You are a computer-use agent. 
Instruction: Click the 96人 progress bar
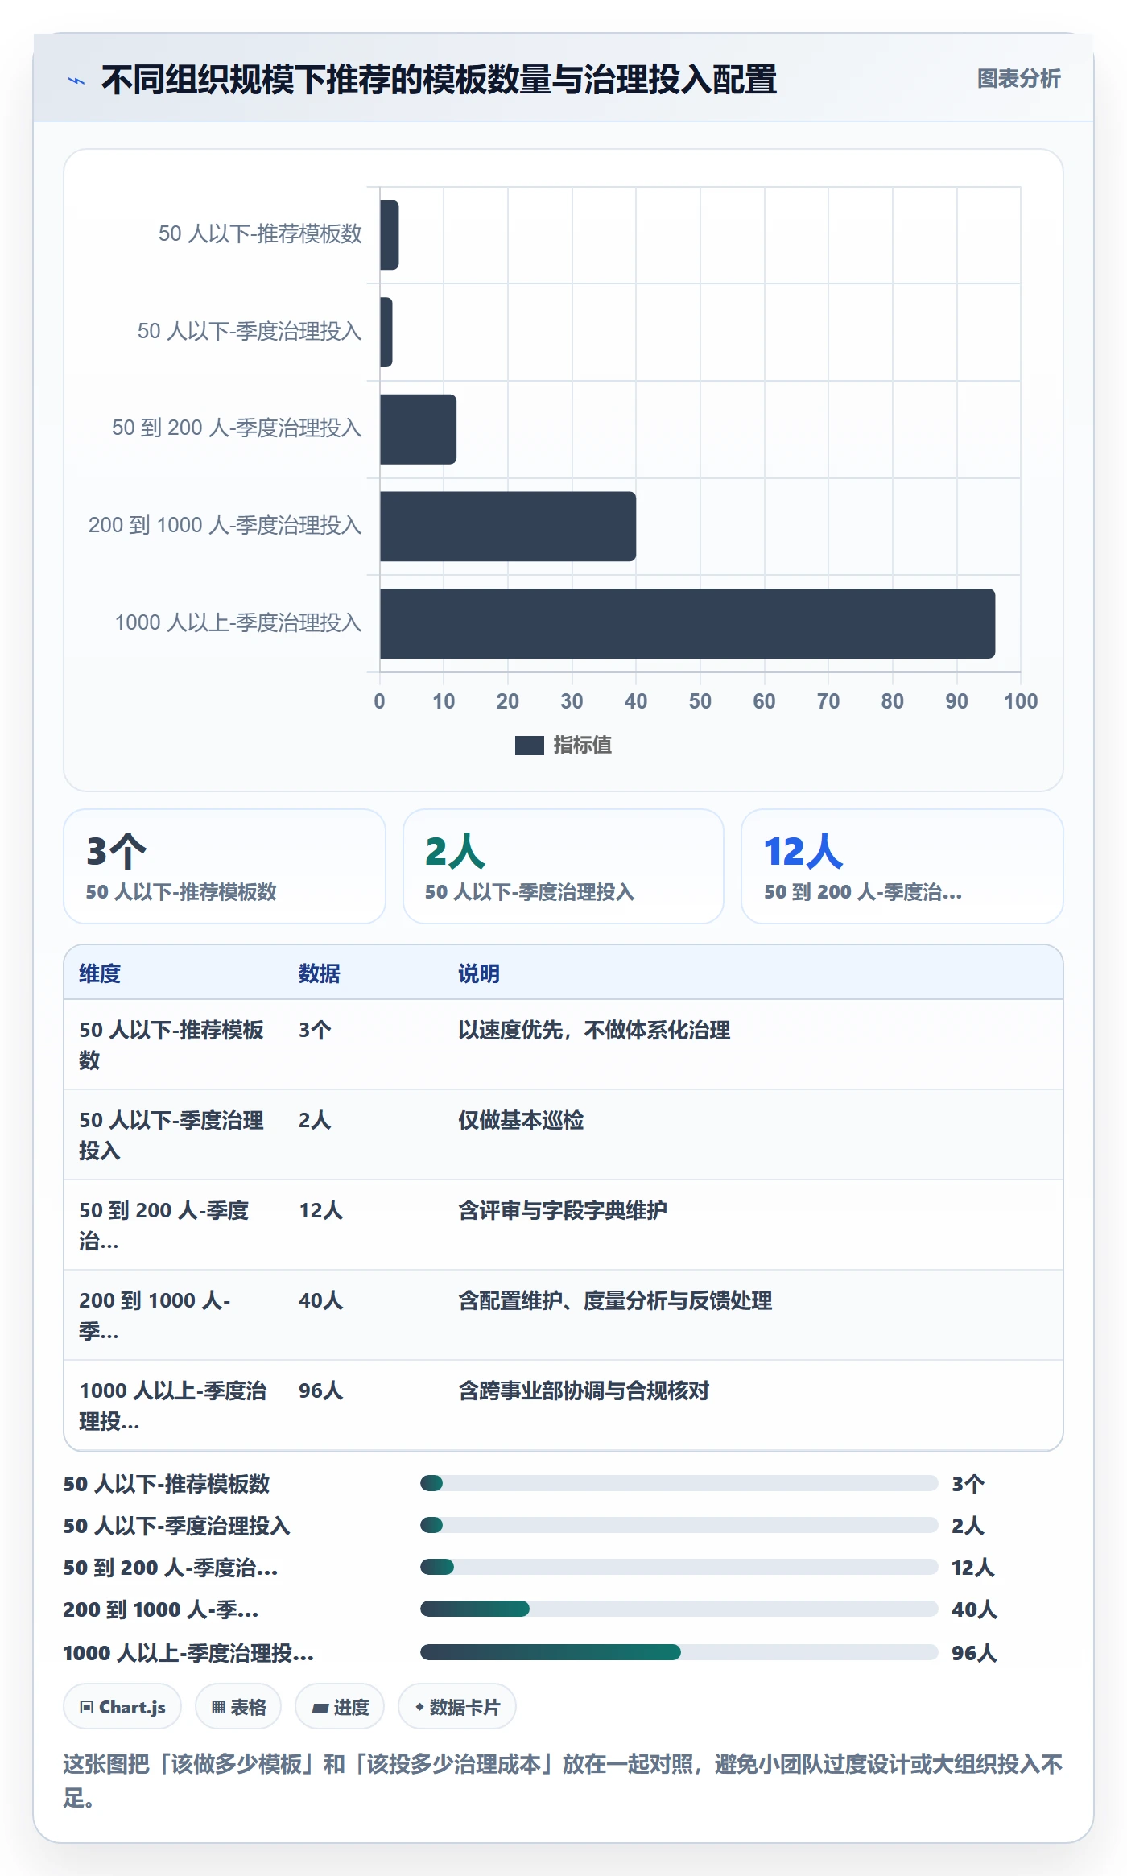[679, 1652]
